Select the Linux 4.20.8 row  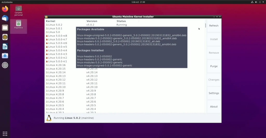pos(125,94)
